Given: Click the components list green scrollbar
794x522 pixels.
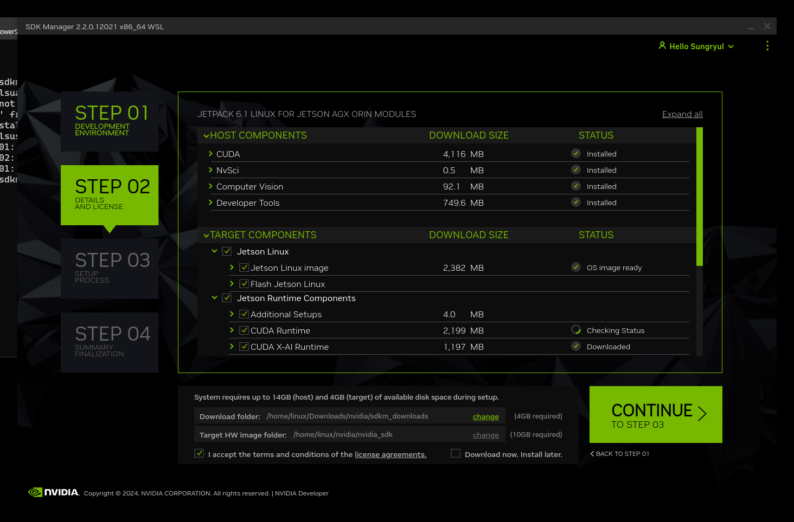Looking at the screenshot, I should (x=700, y=197).
